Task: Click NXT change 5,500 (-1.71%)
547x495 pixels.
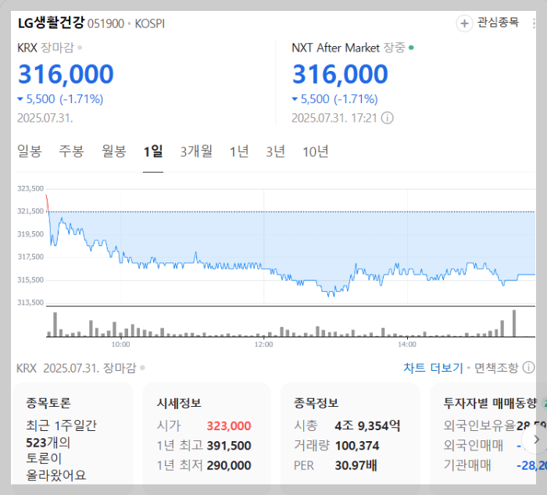Action: (x=335, y=99)
